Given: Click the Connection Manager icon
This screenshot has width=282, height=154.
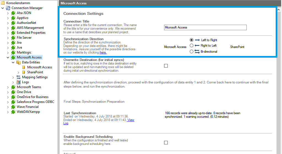Looking at the screenshot, I should click(x=8, y=8).
